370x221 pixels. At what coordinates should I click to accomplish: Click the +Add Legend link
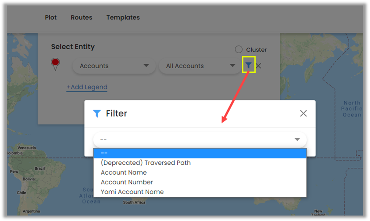point(87,87)
